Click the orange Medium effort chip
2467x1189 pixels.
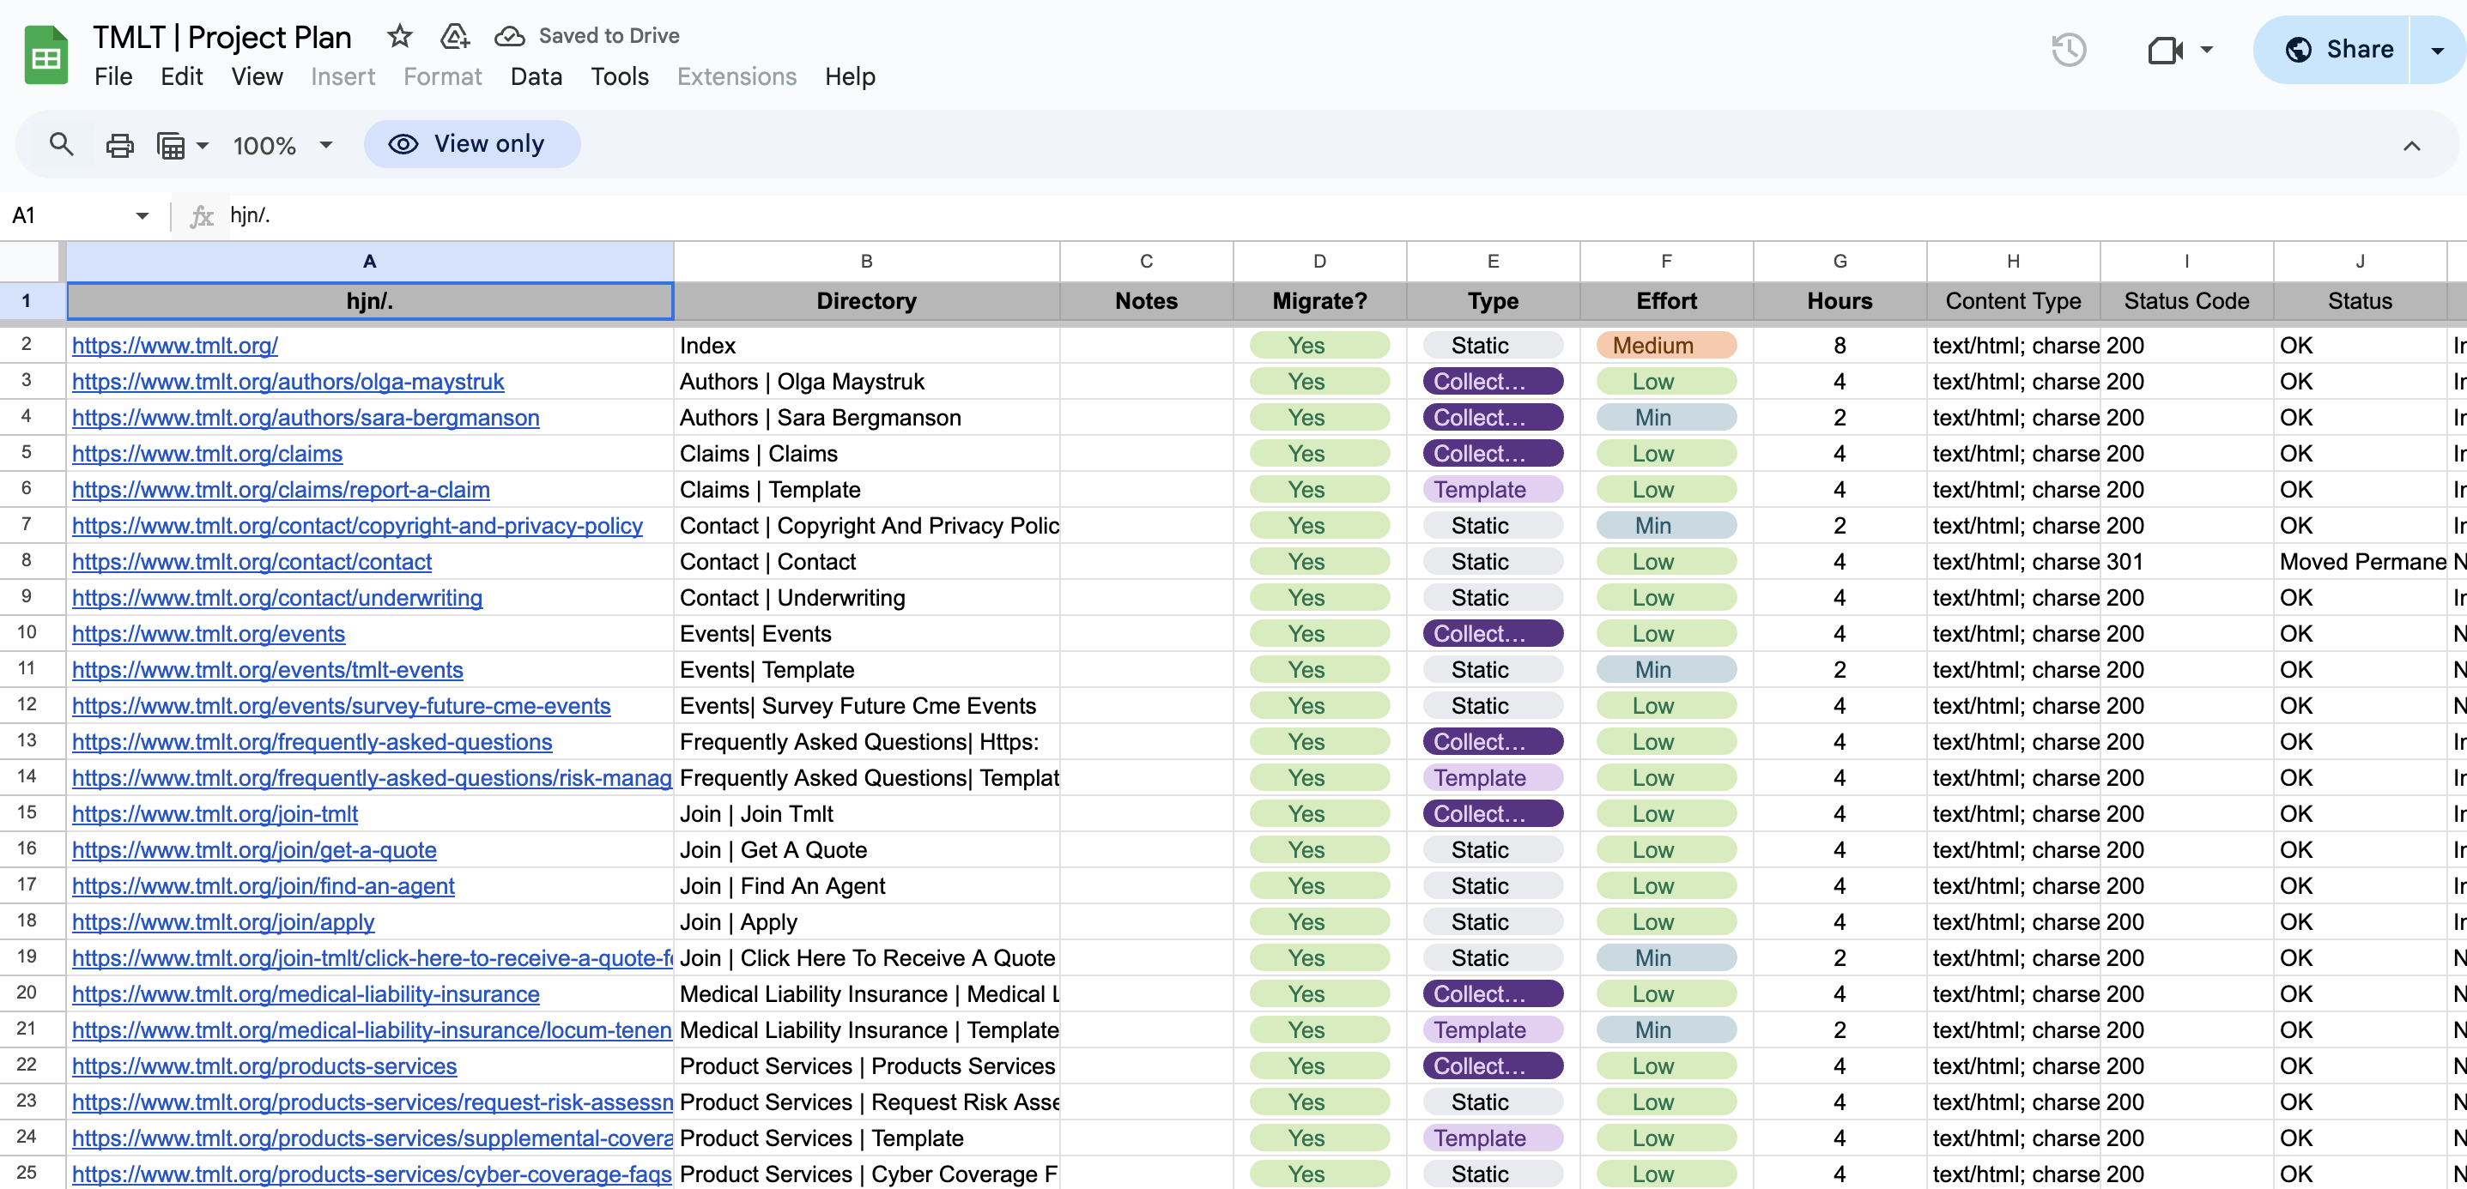tap(1665, 346)
